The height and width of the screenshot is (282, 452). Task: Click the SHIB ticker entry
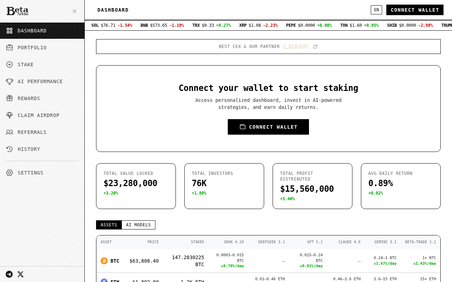pyautogui.click(x=410, y=25)
